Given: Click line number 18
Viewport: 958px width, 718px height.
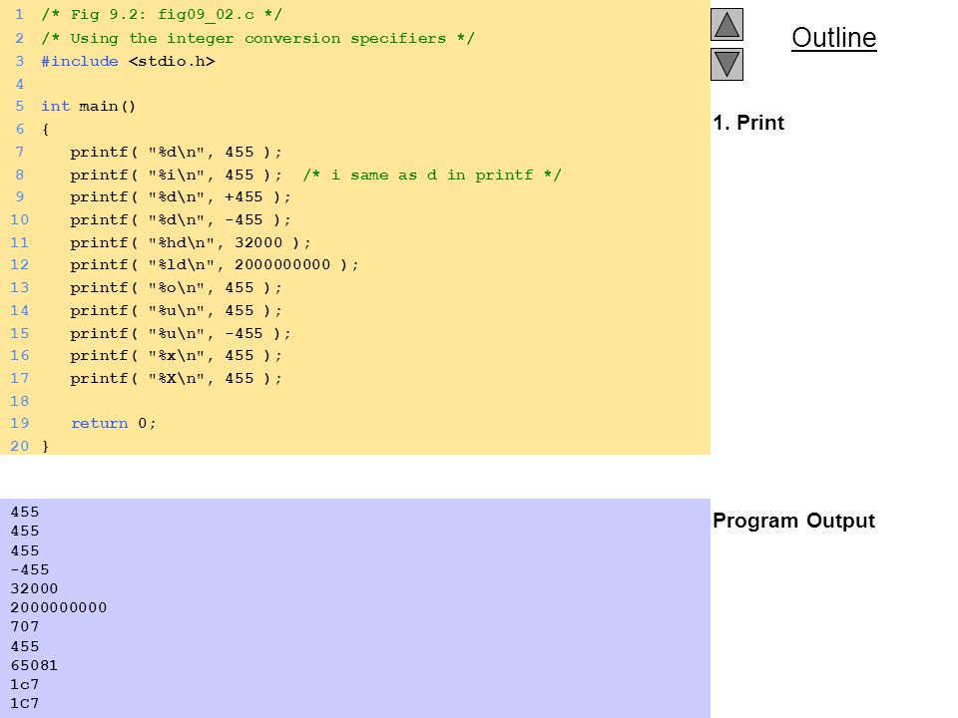Looking at the screenshot, I should click(20, 401).
